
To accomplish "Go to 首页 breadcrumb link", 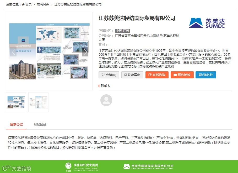I will [29, 4].
